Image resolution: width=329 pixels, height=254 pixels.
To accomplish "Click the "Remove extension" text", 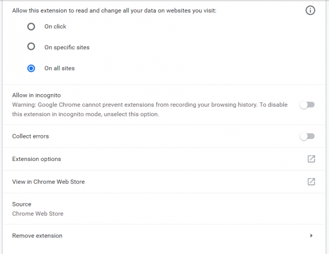I will coord(37,235).
